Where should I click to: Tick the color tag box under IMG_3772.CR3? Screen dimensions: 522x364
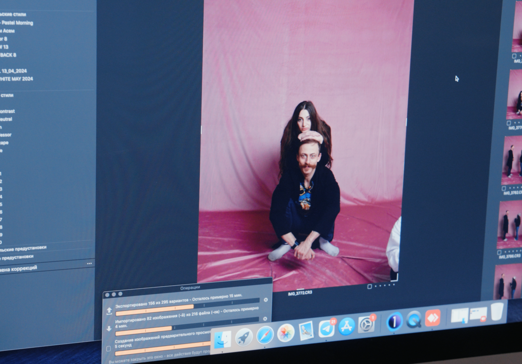click(x=370, y=286)
